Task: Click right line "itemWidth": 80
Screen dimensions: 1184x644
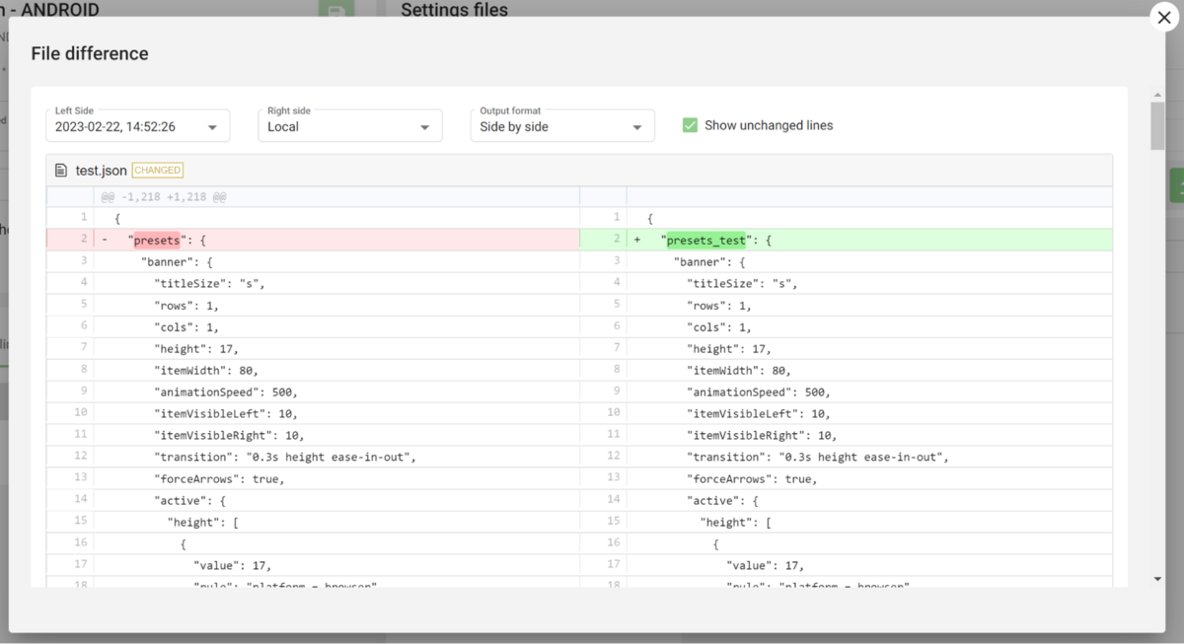Action: (739, 371)
